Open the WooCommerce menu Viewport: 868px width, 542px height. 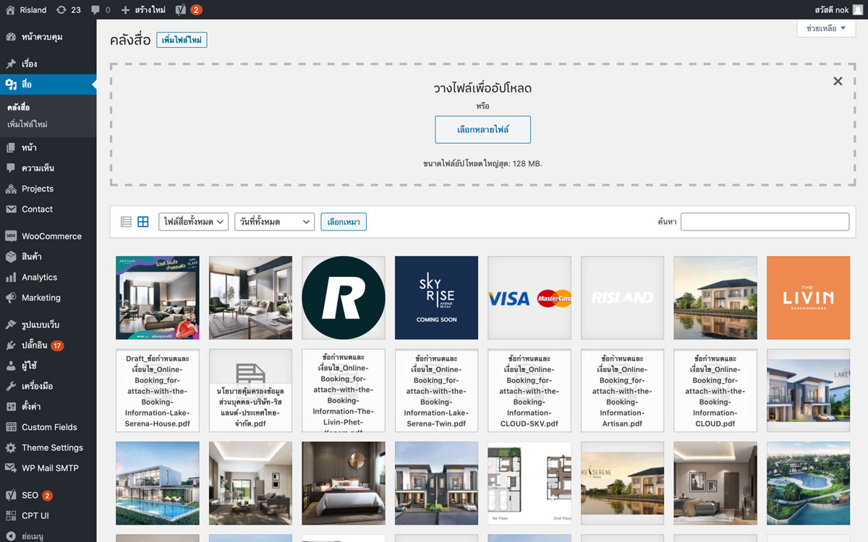click(51, 236)
